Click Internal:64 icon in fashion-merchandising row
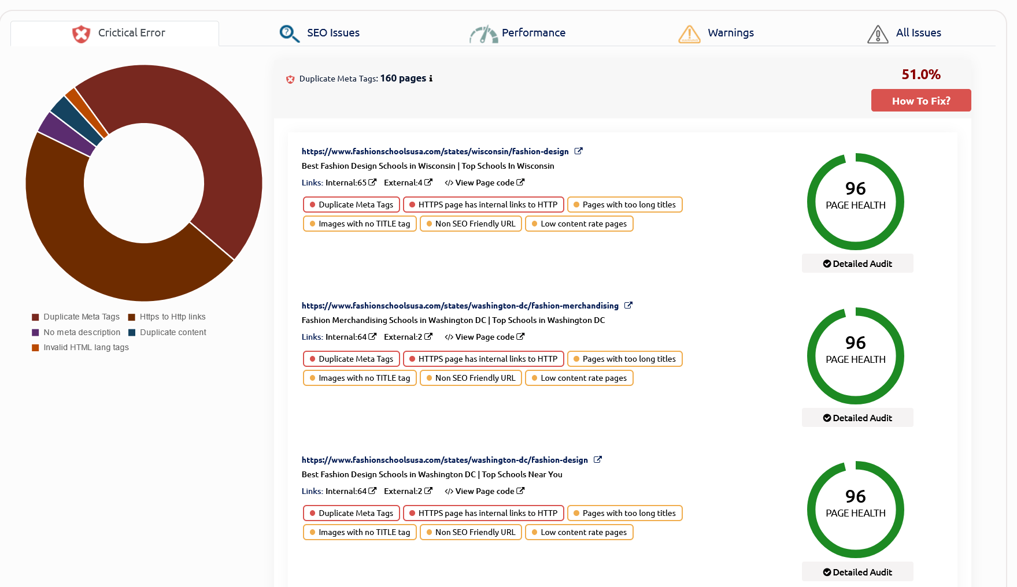This screenshot has width=1017, height=587. tap(372, 336)
